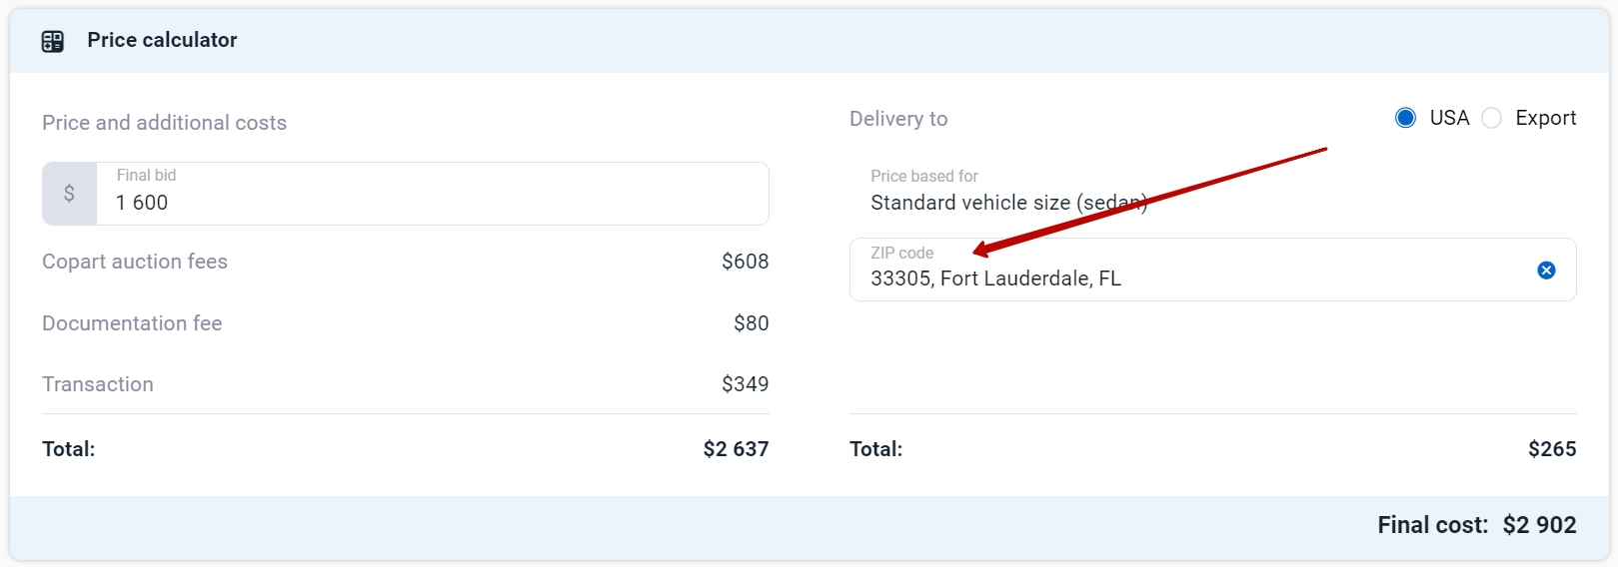The width and height of the screenshot is (1618, 567).
Task: Click the $608 auction fee amount
Action: click(x=745, y=262)
